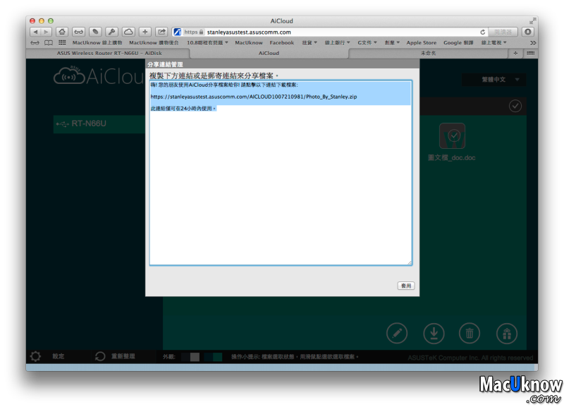The width and height of the screenshot is (564, 407).
Task: Click the download arrow icon
Action: (x=434, y=332)
